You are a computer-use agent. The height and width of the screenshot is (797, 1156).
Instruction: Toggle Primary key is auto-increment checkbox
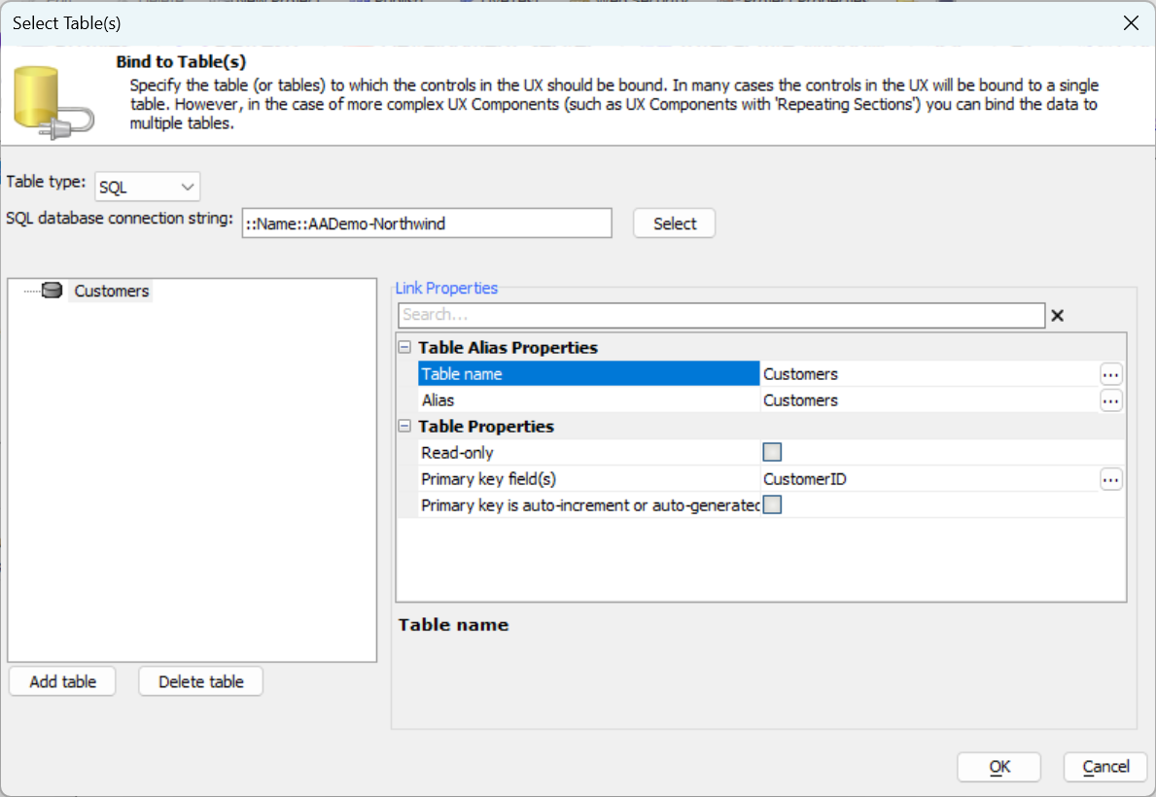point(772,505)
